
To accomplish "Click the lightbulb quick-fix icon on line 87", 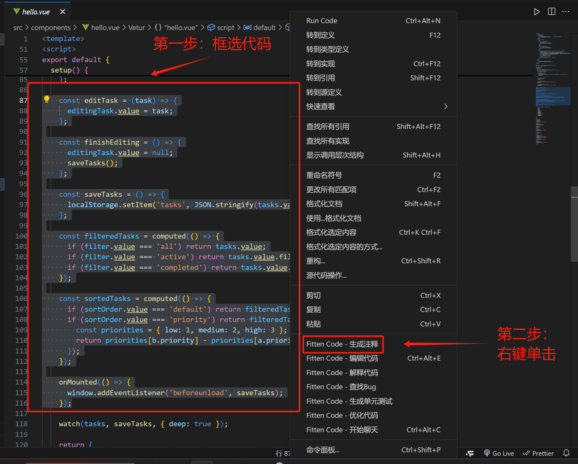I will click(x=47, y=100).
